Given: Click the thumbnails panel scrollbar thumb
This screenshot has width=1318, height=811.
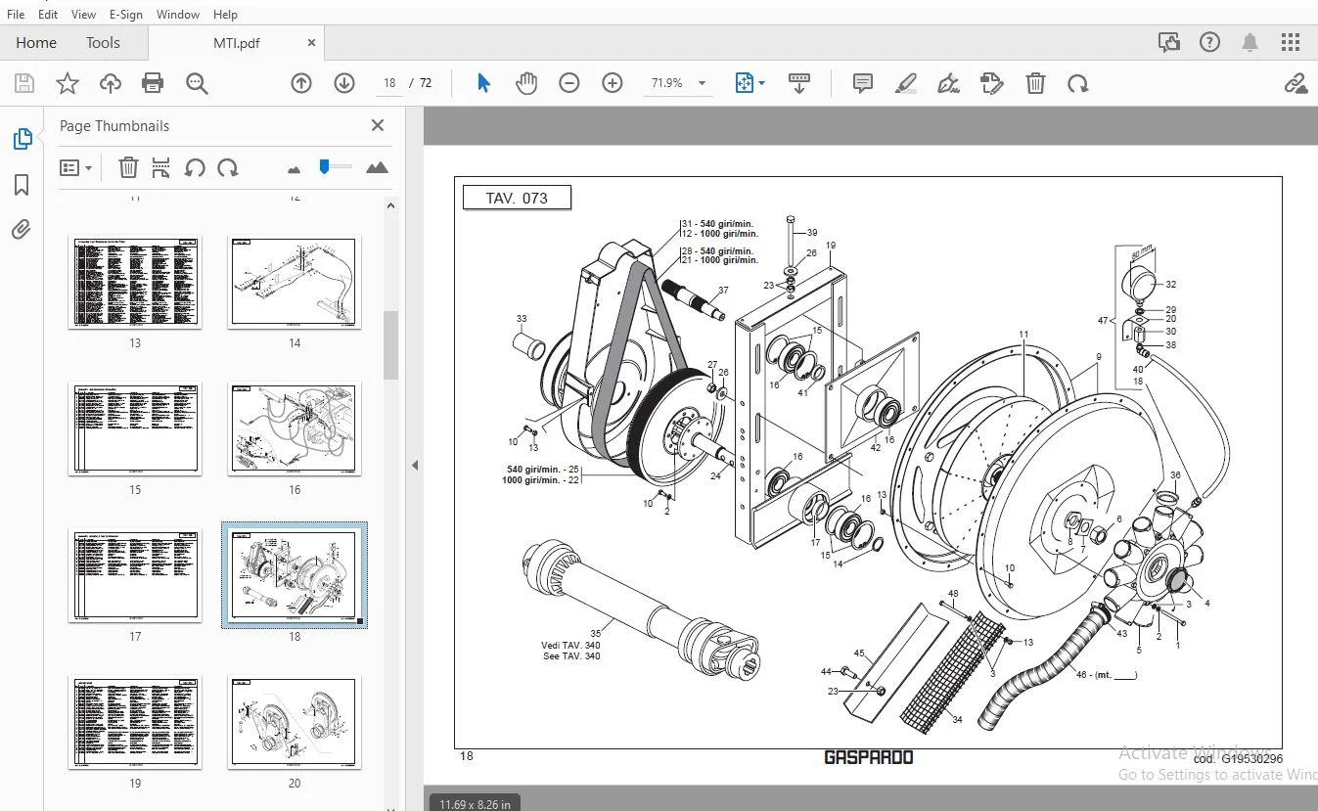Looking at the screenshot, I should tap(390, 344).
